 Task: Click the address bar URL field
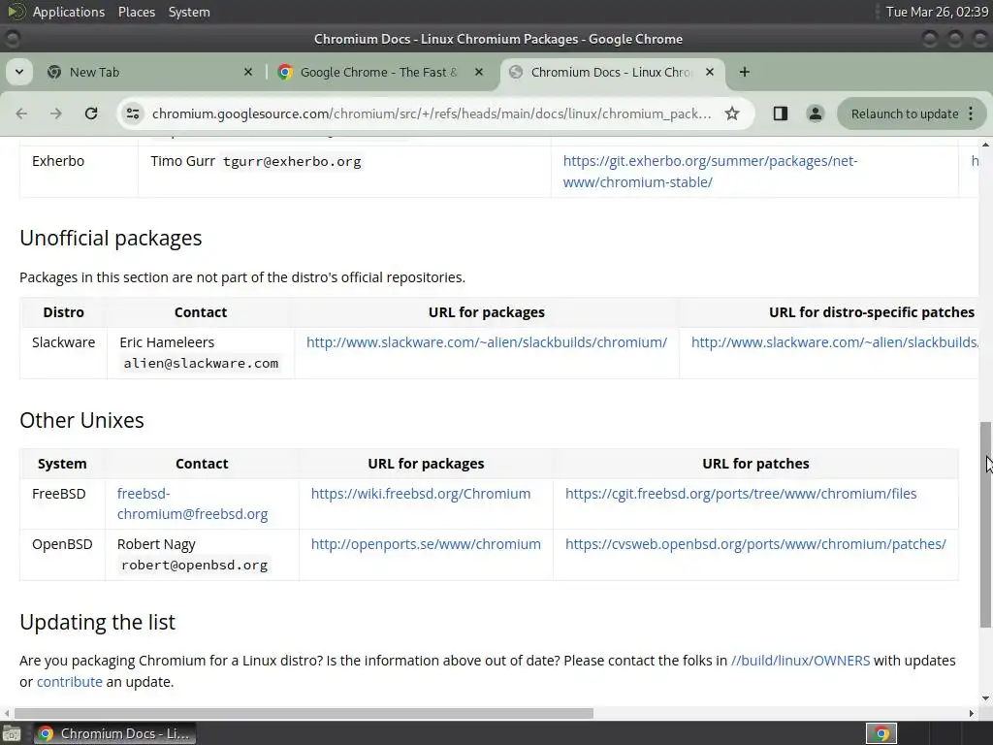[x=432, y=113]
